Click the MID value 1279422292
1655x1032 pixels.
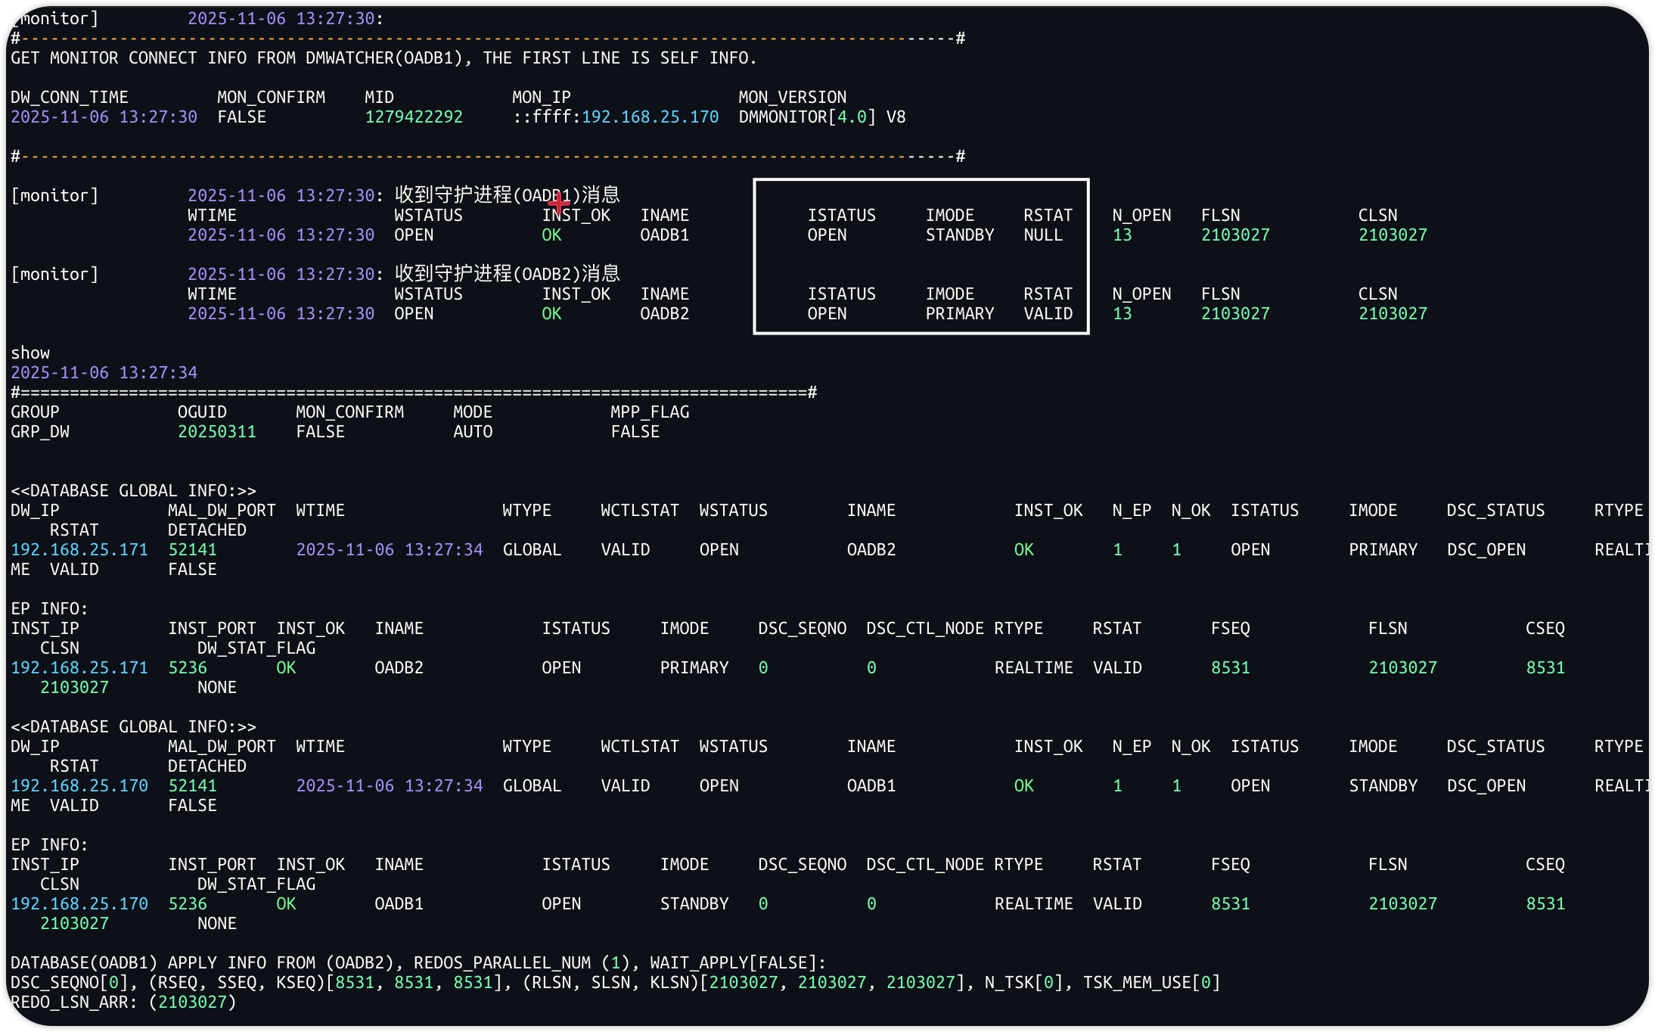click(x=414, y=117)
